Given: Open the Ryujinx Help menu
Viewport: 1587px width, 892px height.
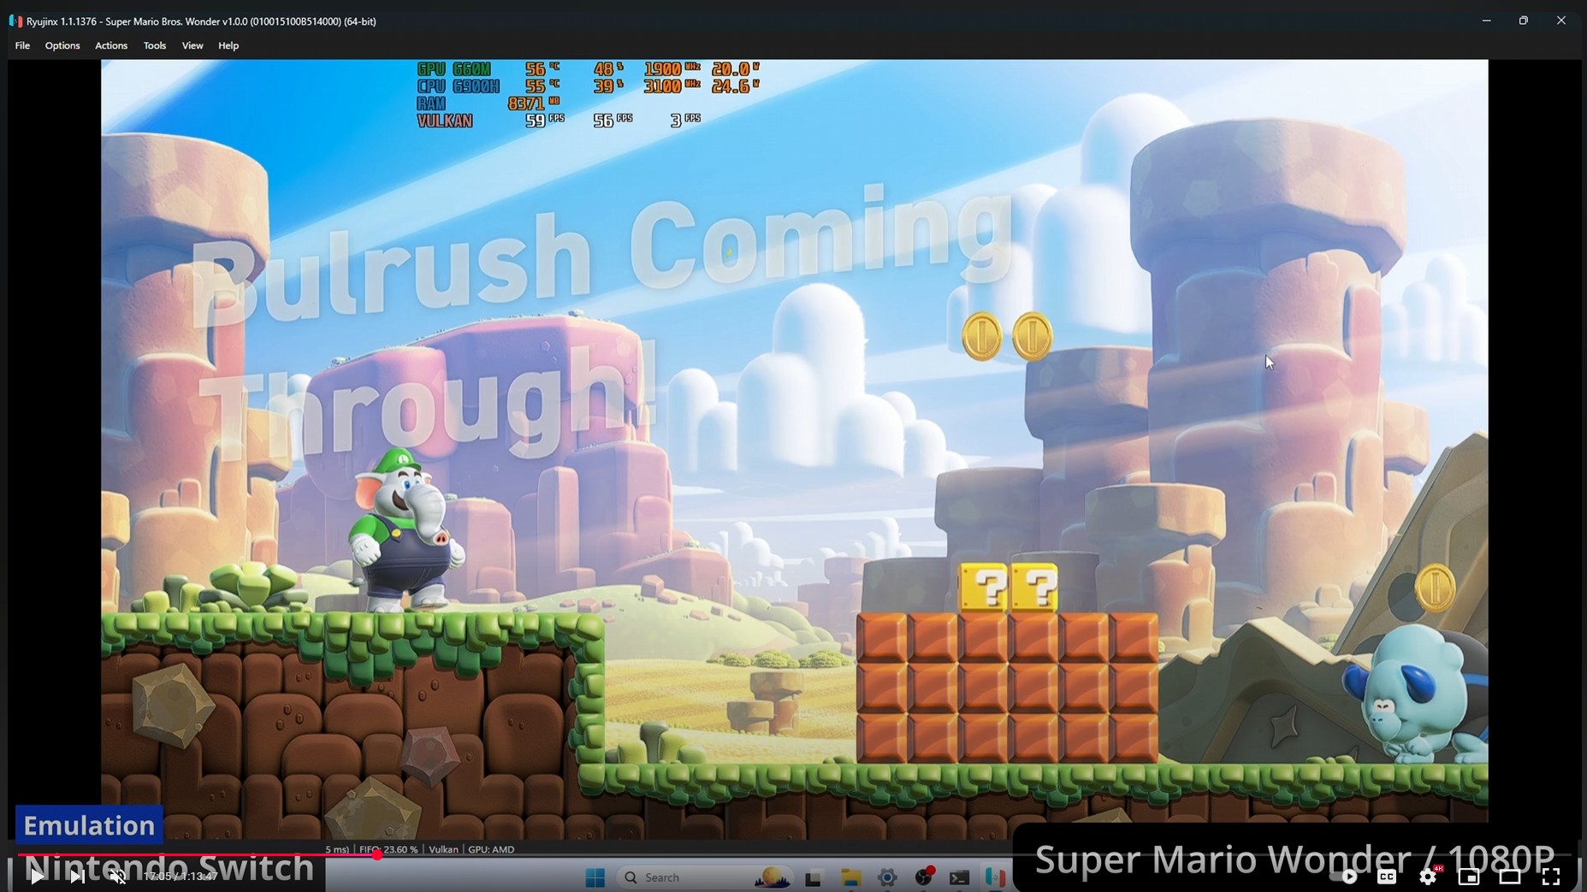Looking at the screenshot, I should coord(228,45).
